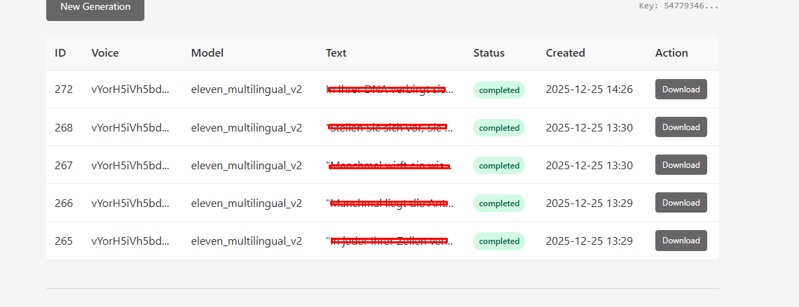Click eleven_multilingual_v2 in row 265
The width and height of the screenshot is (799, 307).
pyautogui.click(x=247, y=241)
